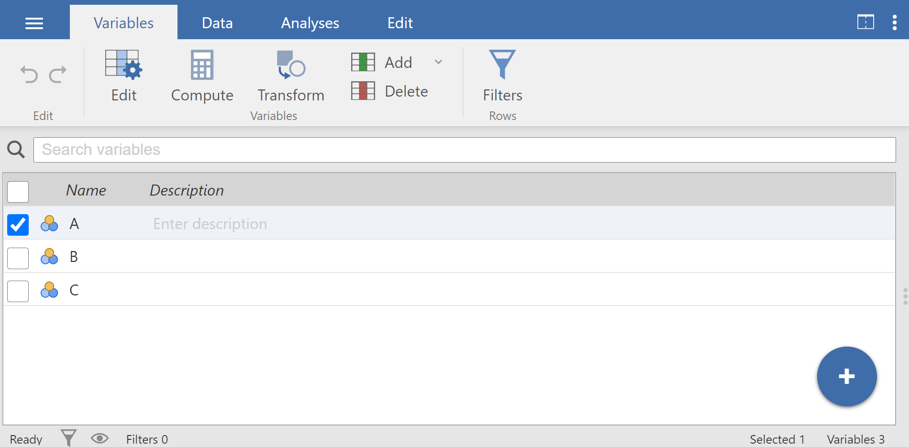Open the hamburger main menu
This screenshot has width=909, height=447.
(x=34, y=23)
